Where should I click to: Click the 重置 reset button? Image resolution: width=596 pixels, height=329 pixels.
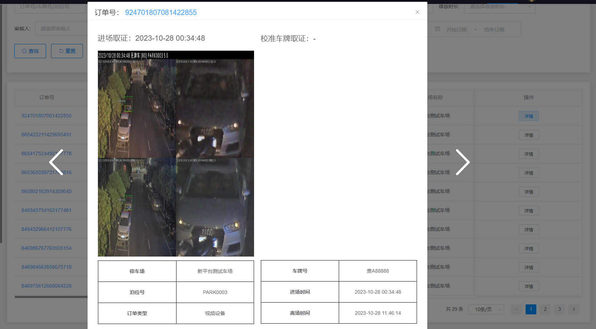[x=67, y=51]
